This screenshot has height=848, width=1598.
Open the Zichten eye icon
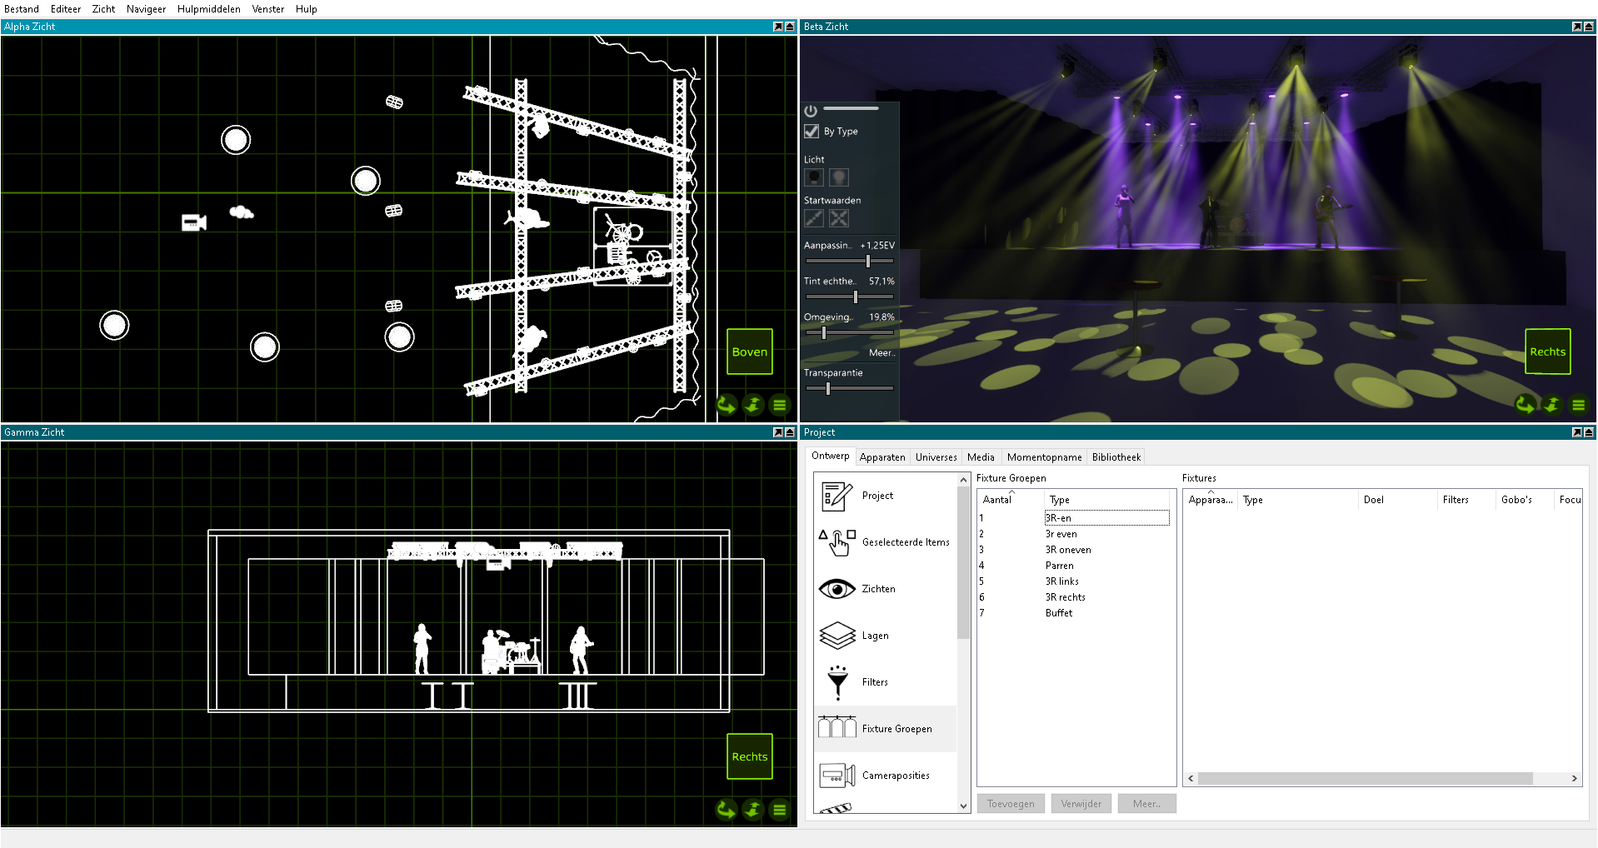click(836, 589)
